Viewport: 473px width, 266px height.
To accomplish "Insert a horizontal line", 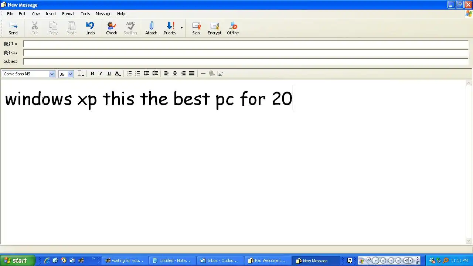I will [x=203, y=74].
